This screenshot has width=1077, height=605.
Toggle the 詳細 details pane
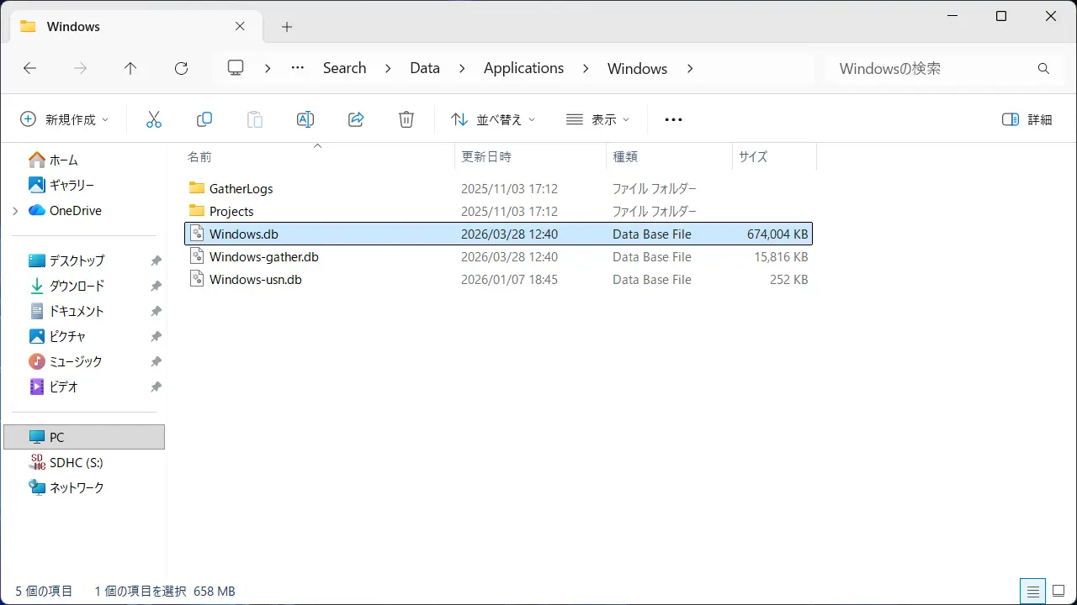(x=1027, y=119)
